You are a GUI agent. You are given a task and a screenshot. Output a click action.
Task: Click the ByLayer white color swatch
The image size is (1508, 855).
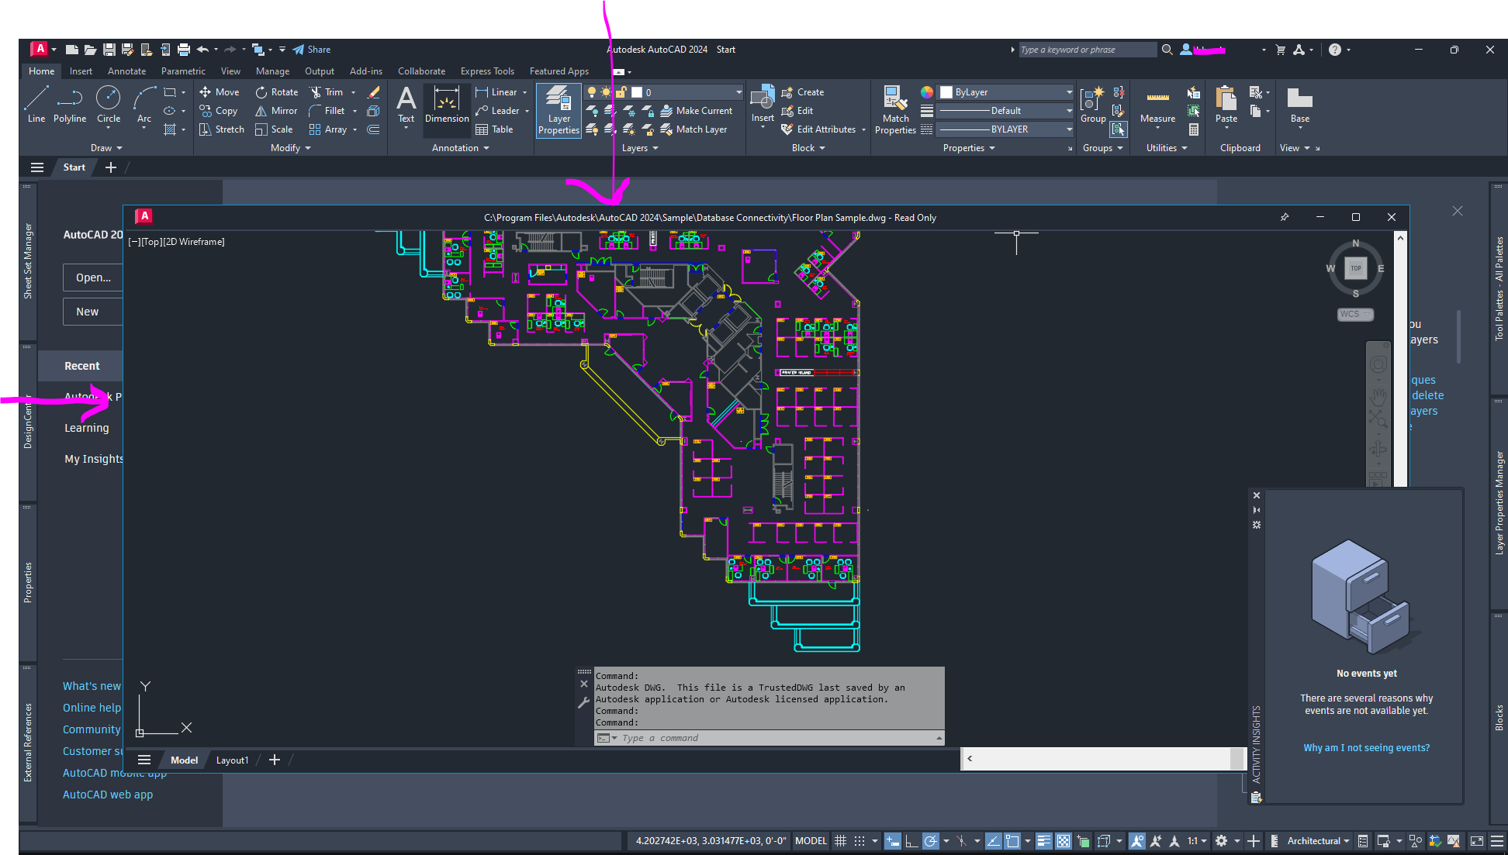pyautogui.click(x=946, y=92)
